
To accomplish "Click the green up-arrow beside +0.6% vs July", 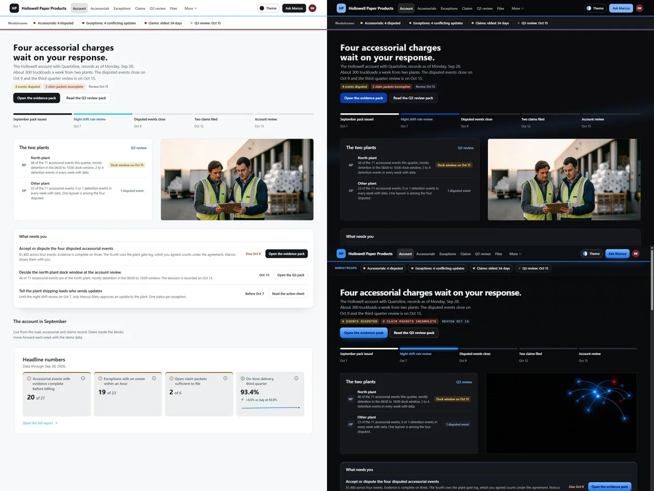I will tap(243, 400).
